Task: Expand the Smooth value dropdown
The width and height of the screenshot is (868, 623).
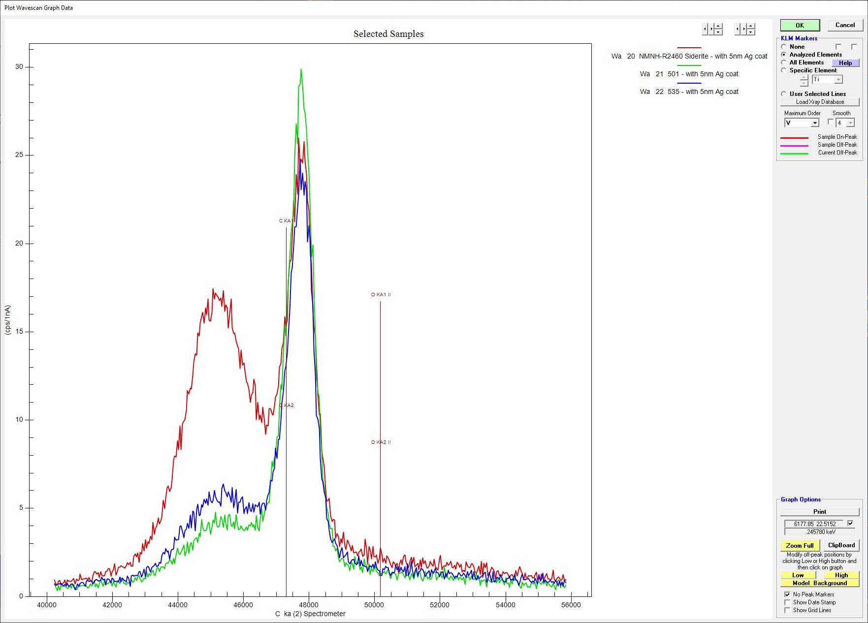Action: click(x=850, y=123)
